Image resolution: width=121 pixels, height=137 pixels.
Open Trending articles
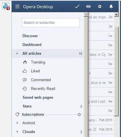38,62
